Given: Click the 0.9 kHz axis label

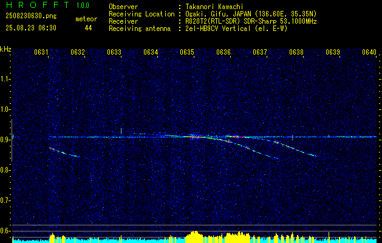Looking at the screenshot, I should (4, 140).
